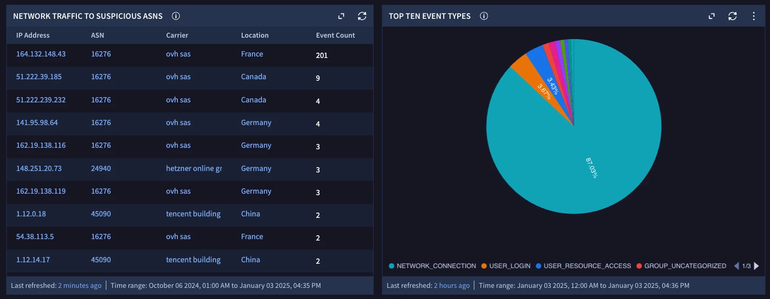770x299 pixels.
Task: Sort by Carrier column header
Action: click(x=177, y=35)
